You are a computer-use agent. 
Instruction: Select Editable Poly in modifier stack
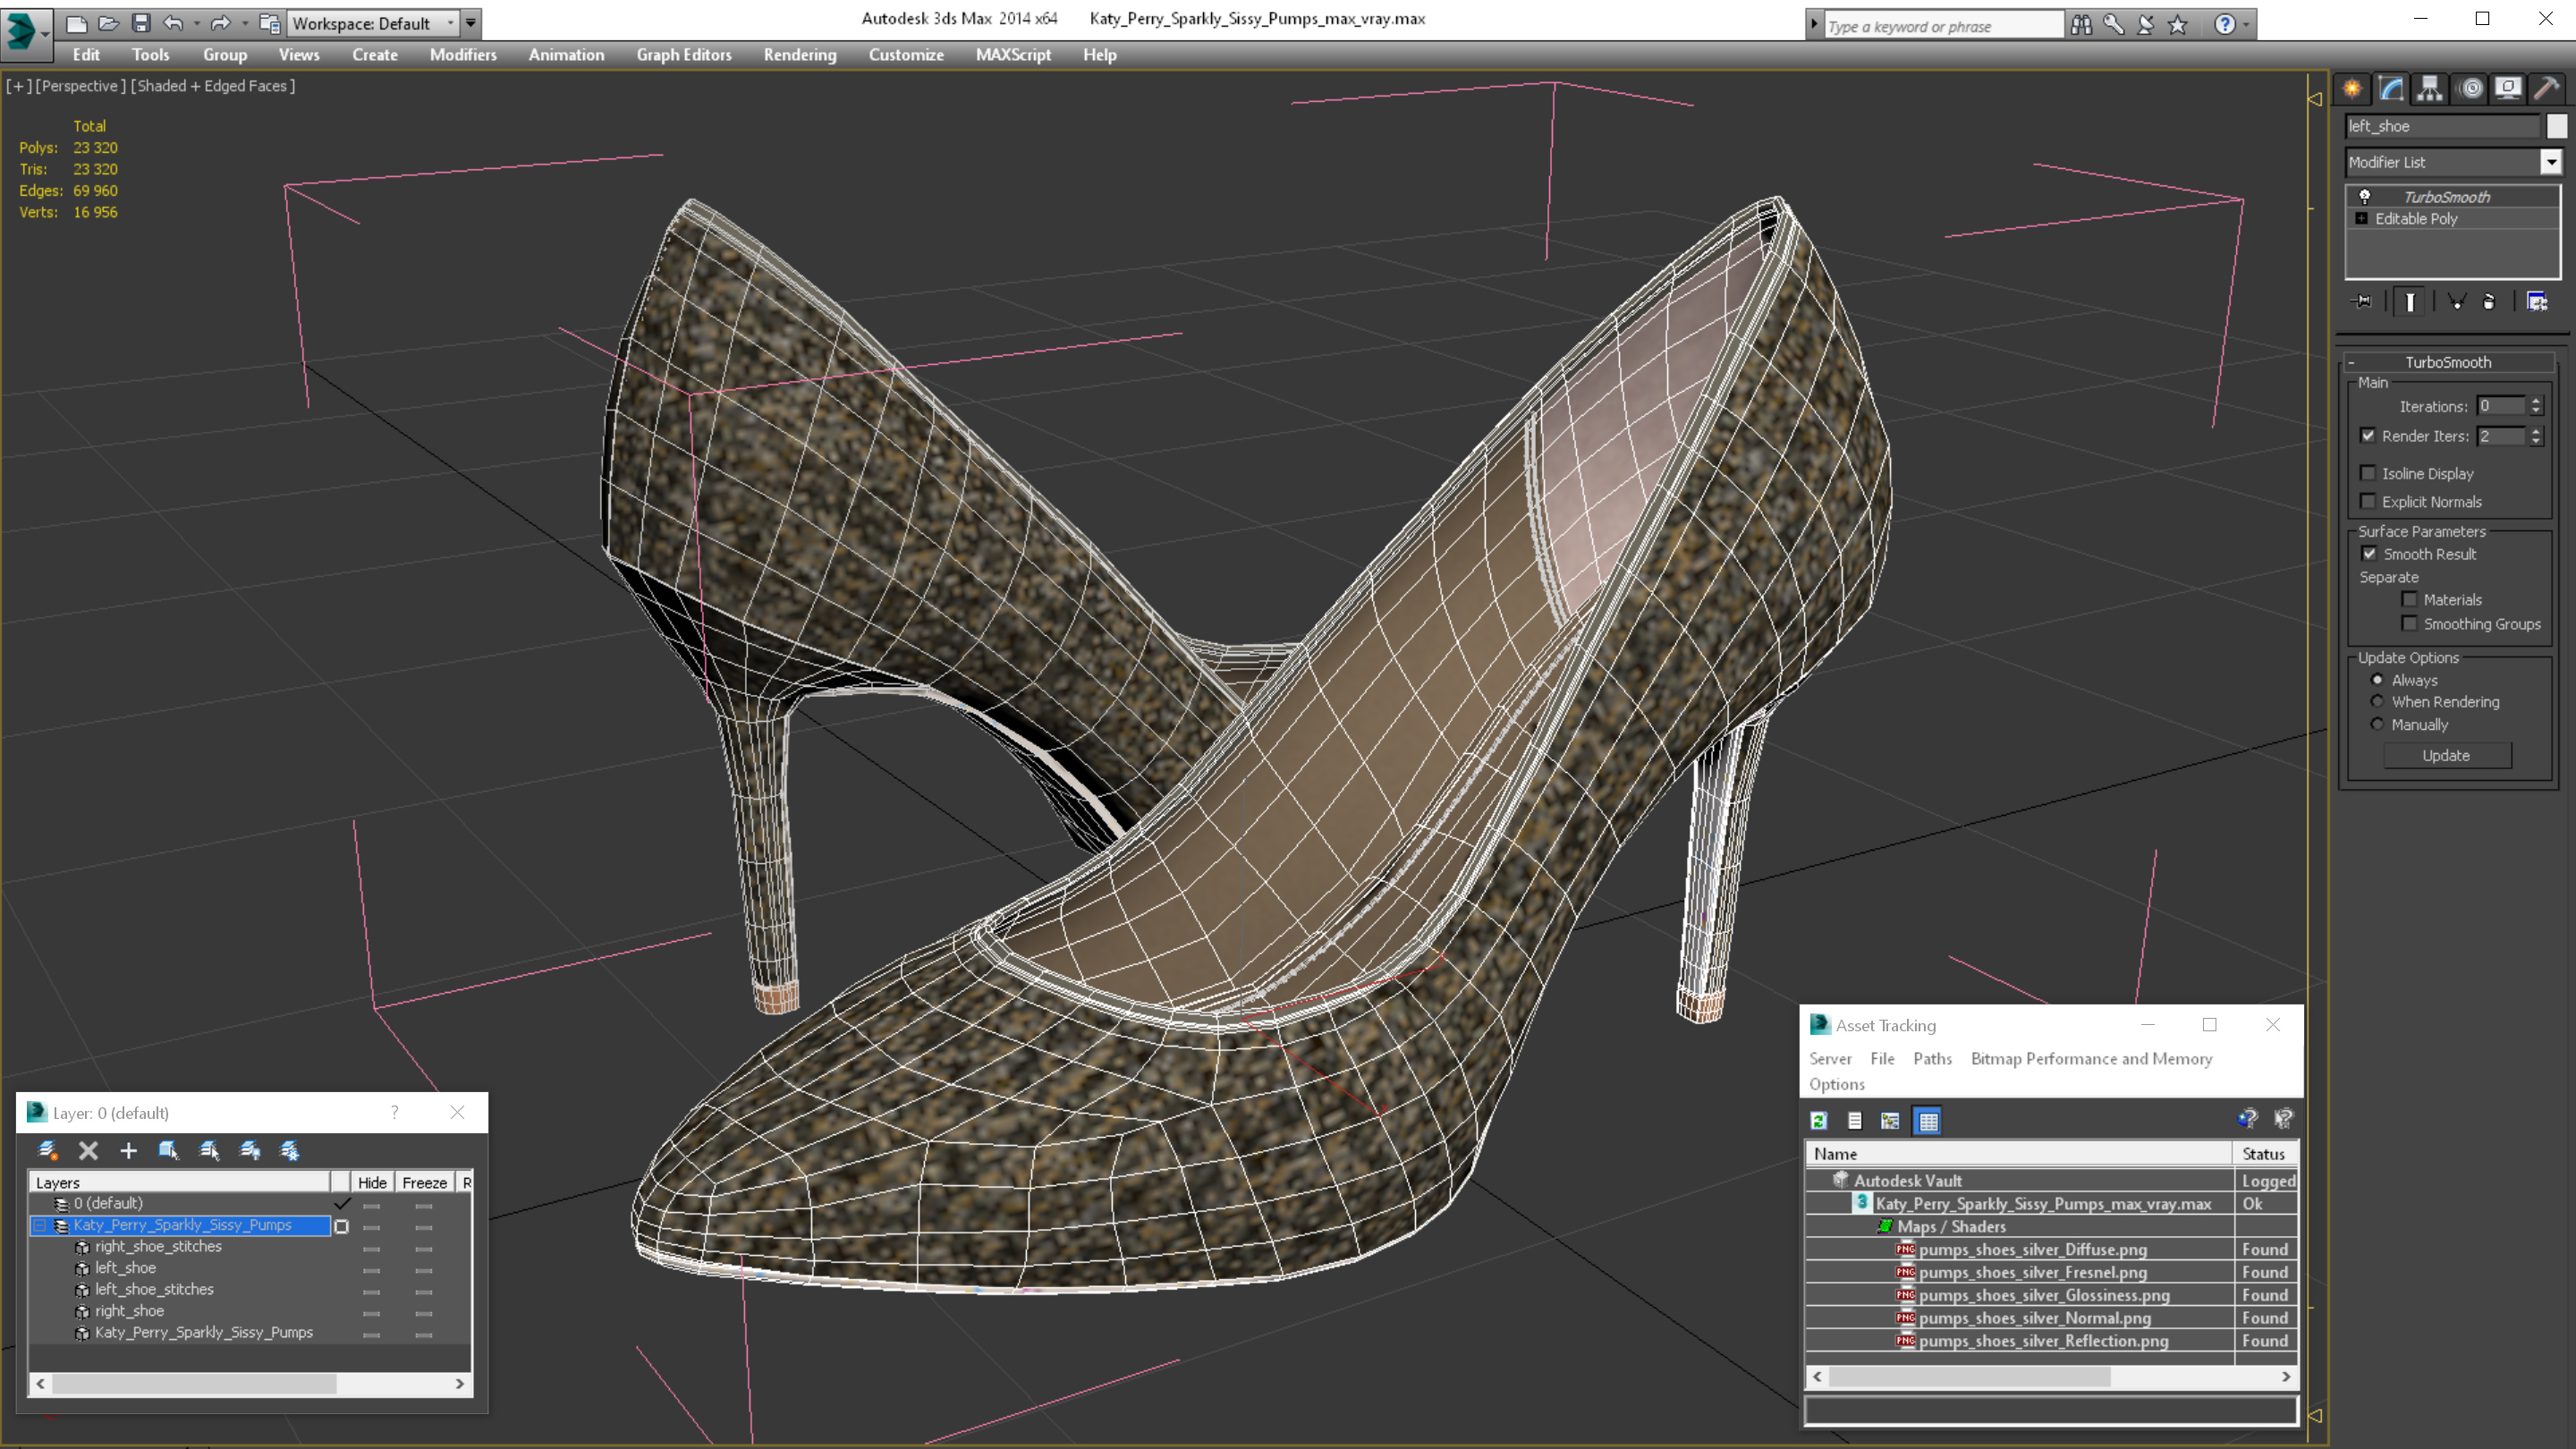2415,219
